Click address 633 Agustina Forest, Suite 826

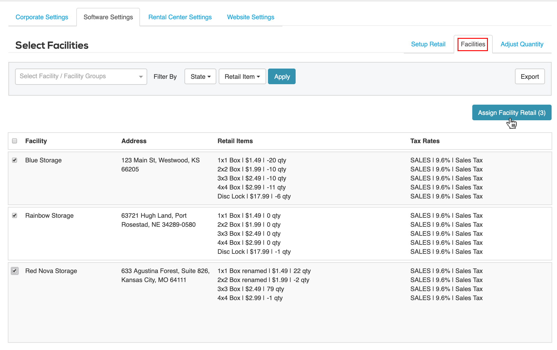pyautogui.click(x=165, y=275)
